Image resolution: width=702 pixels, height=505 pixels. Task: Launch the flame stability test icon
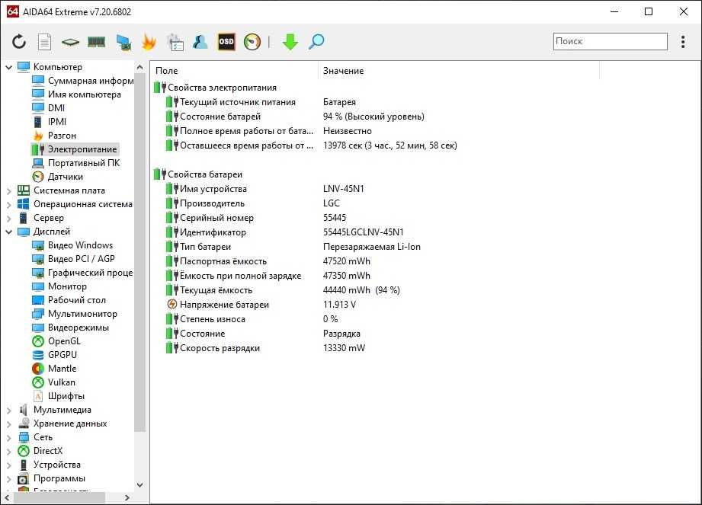pos(149,42)
